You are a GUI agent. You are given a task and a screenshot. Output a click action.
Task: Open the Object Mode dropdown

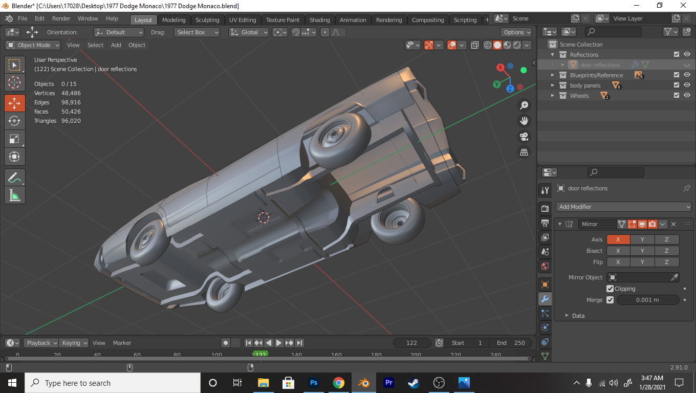click(33, 45)
